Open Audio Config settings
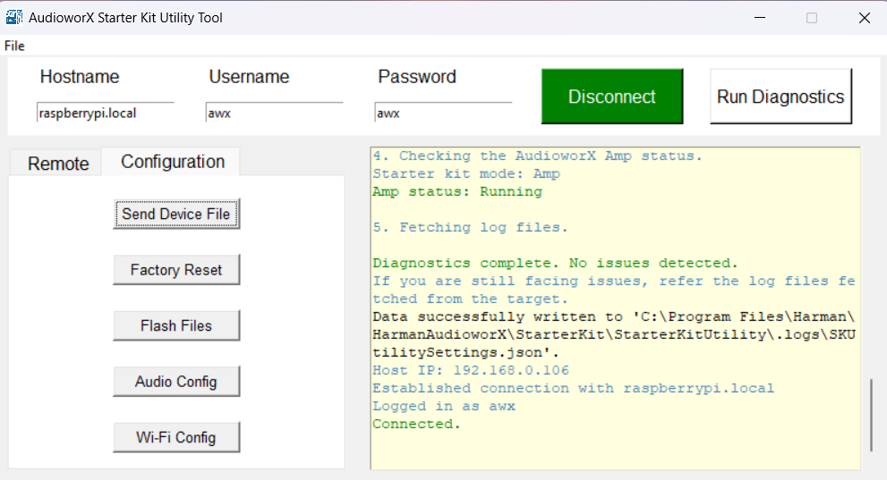Viewport: 887px width, 480px height. point(176,382)
